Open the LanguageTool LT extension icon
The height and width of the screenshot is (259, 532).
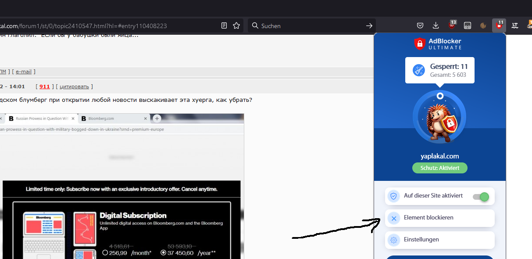coord(515,25)
